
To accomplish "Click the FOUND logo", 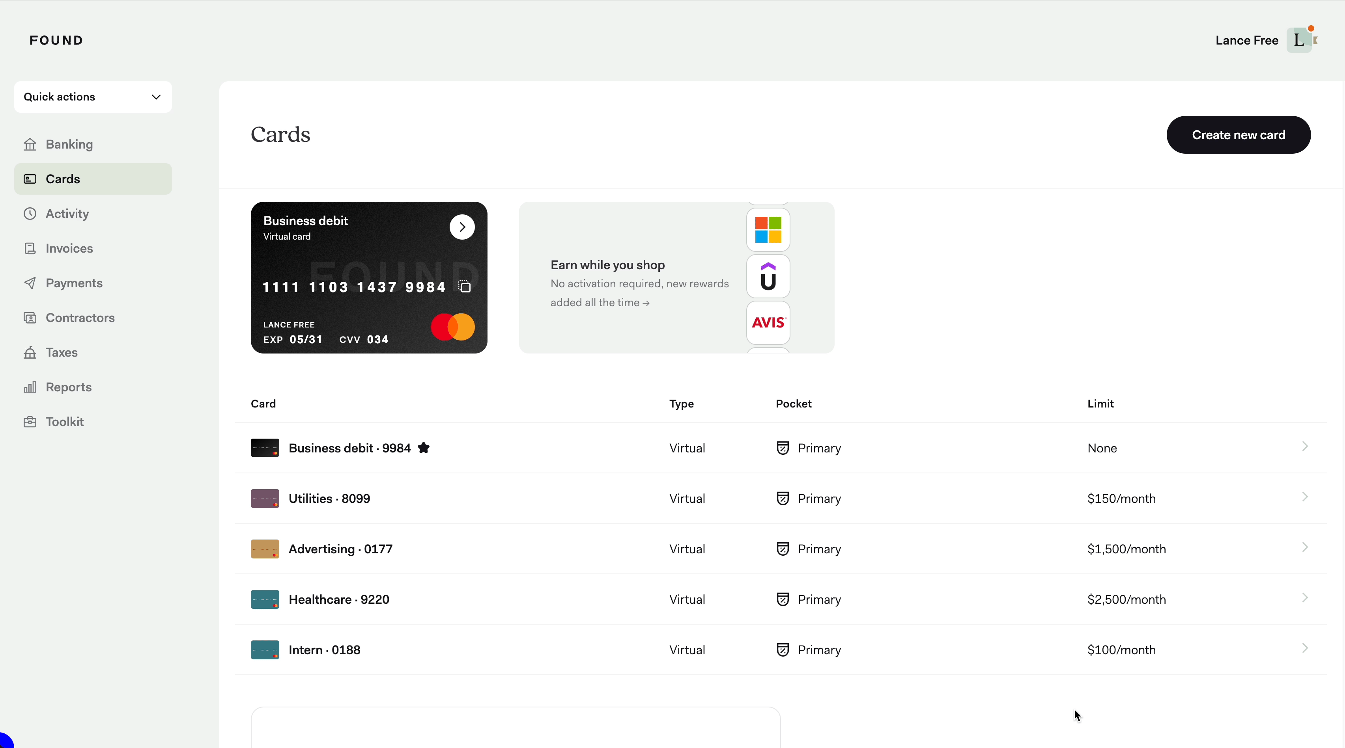I will [x=56, y=40].
